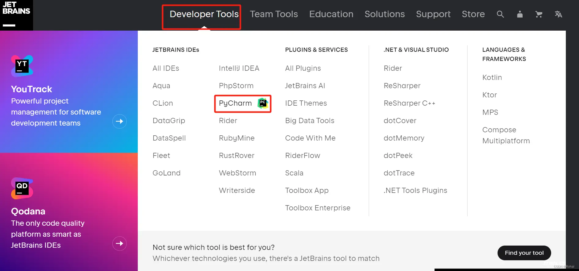Image resolution: width=579 pixels, height=271 pixels.
Task: Open the Toolbox App link
Action: pyautogui.click(x=307, y=190)
